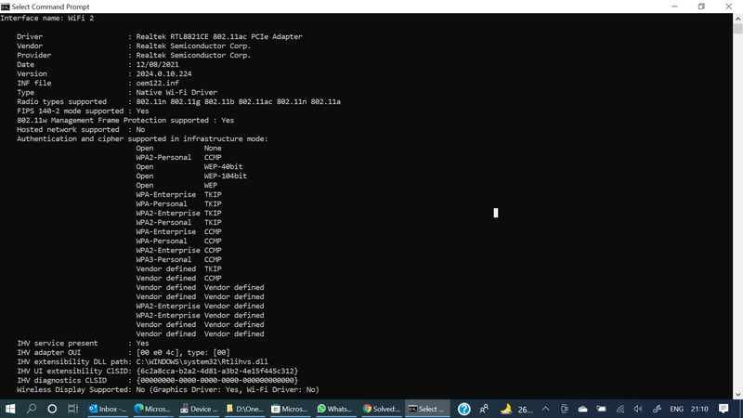Image resolution: width=743 pixels, height=418 pixels.
Task: Click Rtlihvs.dll DLL path text
Action: click(x=202, y=361)
